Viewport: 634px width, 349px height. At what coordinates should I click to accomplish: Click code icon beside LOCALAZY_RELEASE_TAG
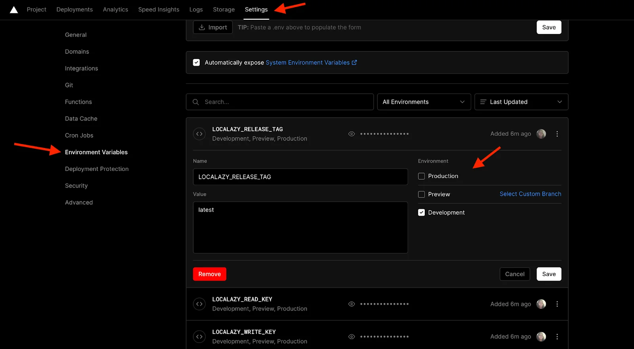[199, 134]
